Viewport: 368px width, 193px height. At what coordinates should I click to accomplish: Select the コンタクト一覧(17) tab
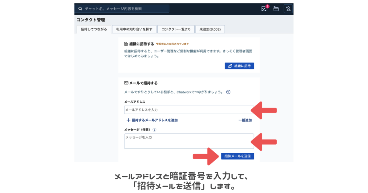[x=176, y=29]
